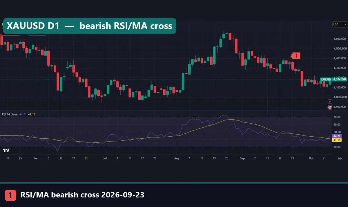Click the TradingView logo in the RSI pane
Image resolution: width=348 pixels, height=207 pixels.
(x=6, y=150)
